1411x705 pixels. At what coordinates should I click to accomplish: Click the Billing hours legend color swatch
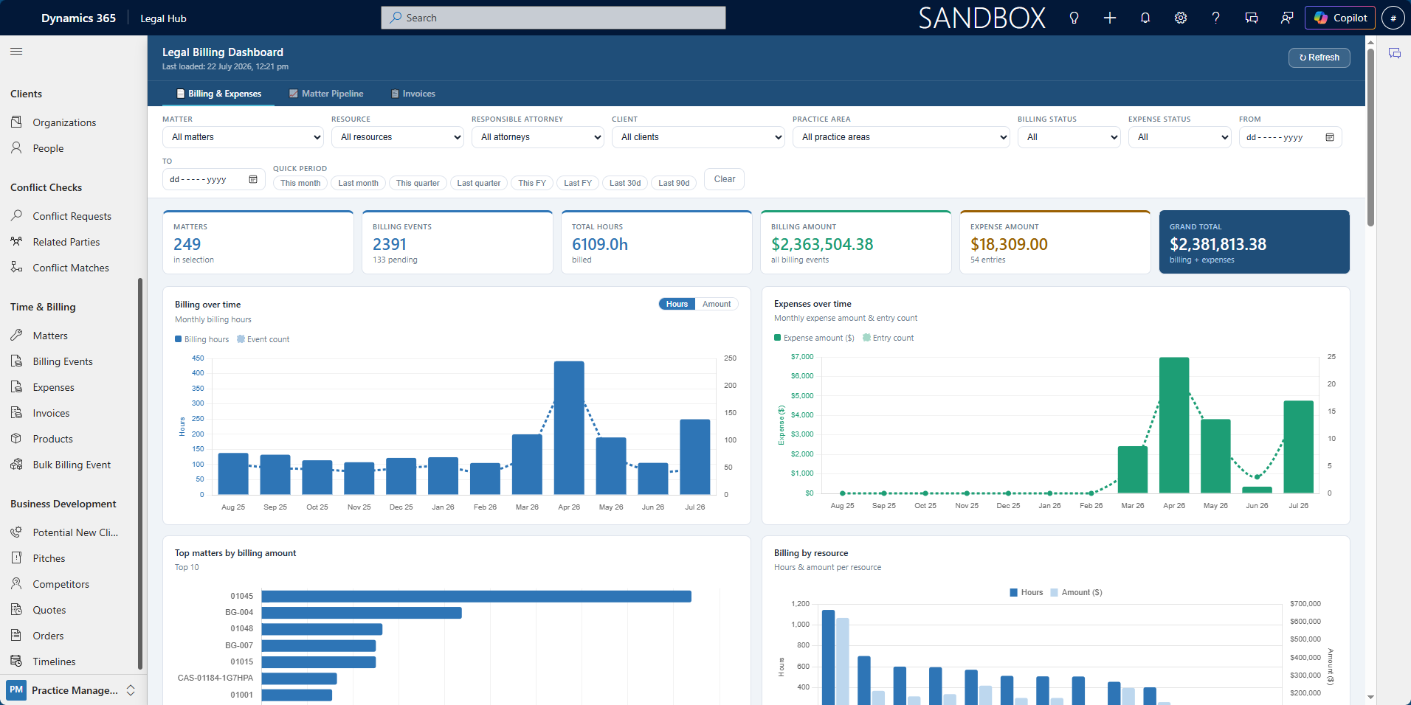click(x=178, y=339)
